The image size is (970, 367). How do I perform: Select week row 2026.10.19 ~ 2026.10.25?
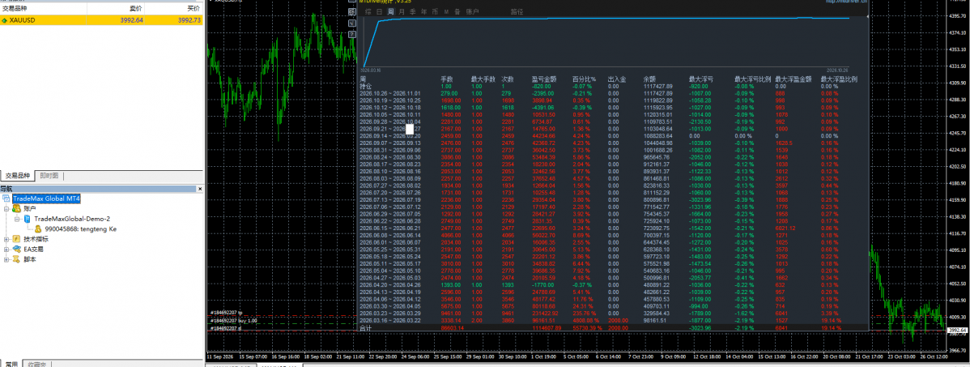point(613,100)
